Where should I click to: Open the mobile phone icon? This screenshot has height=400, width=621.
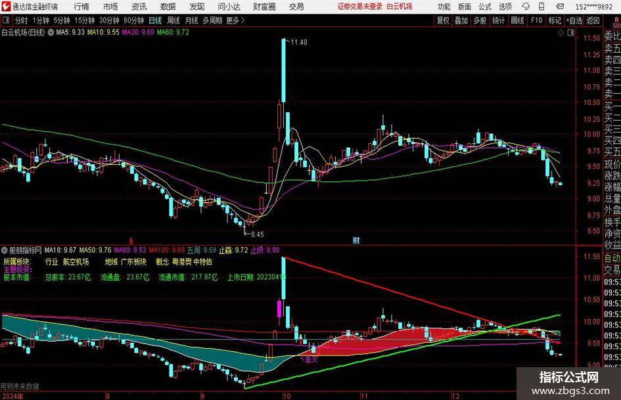pyautogui.click(x=541, y=7)
